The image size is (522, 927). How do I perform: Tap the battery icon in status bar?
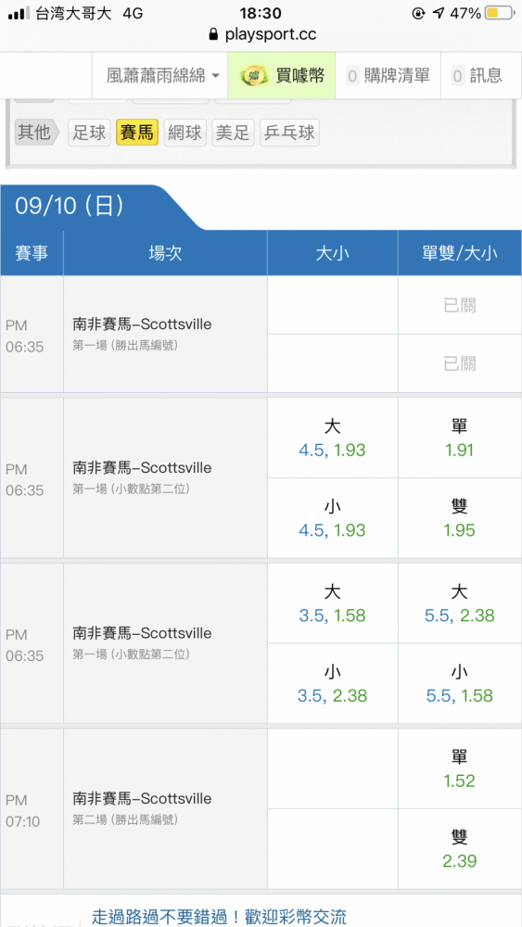pyautogui.click(x=499, y=13)
